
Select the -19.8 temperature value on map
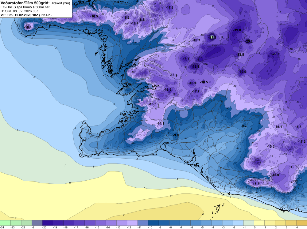(238, 30)
